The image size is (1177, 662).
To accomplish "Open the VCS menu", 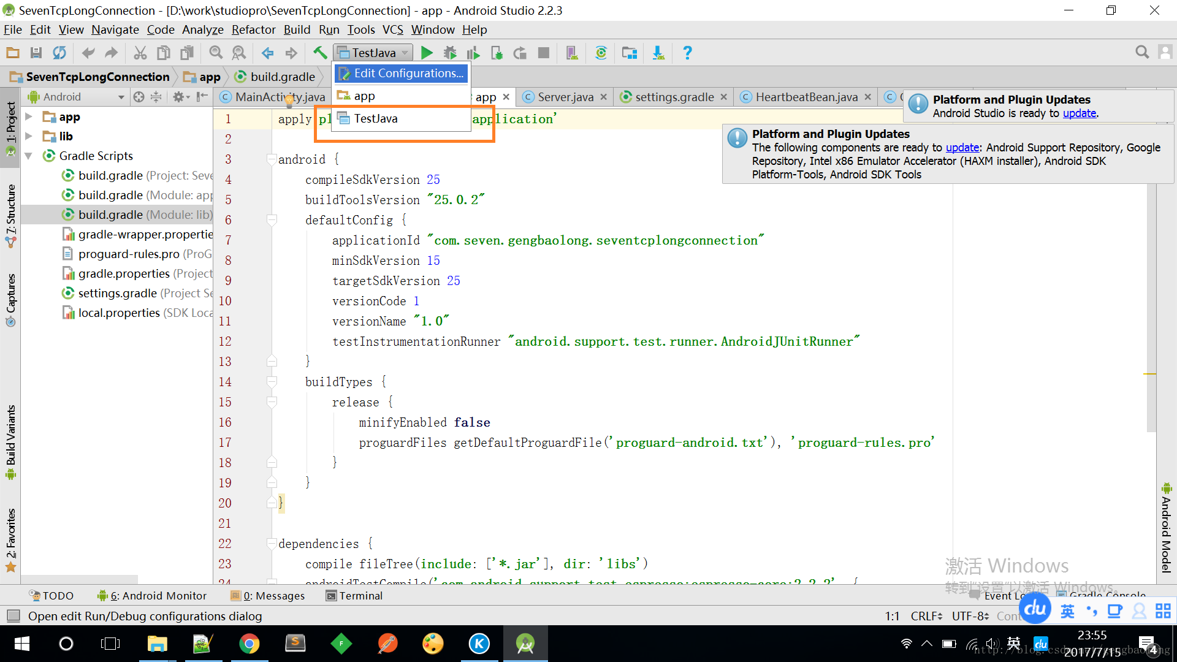I will (393, 29).
